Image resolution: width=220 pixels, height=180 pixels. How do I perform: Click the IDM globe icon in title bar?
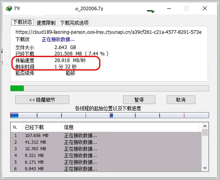coord(9,8)
